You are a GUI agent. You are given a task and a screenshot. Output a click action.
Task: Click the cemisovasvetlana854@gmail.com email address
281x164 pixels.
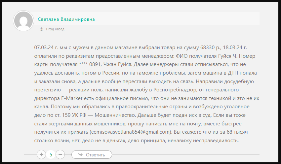coord(129,132)
